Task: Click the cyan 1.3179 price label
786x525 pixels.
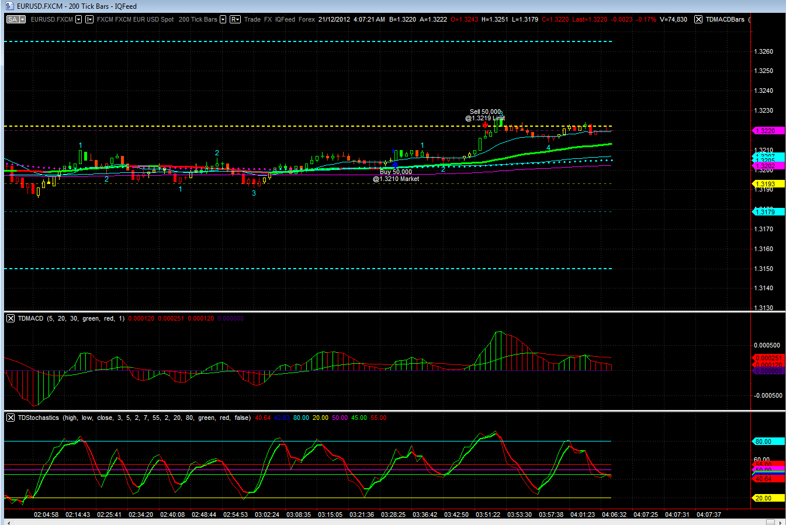Action: pyautogui.click(x=768, y=212)
